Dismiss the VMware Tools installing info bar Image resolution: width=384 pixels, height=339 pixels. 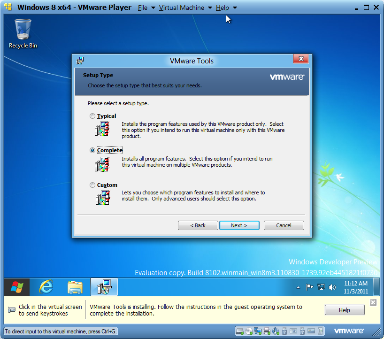pyautogui.click(x=373, y=302)
